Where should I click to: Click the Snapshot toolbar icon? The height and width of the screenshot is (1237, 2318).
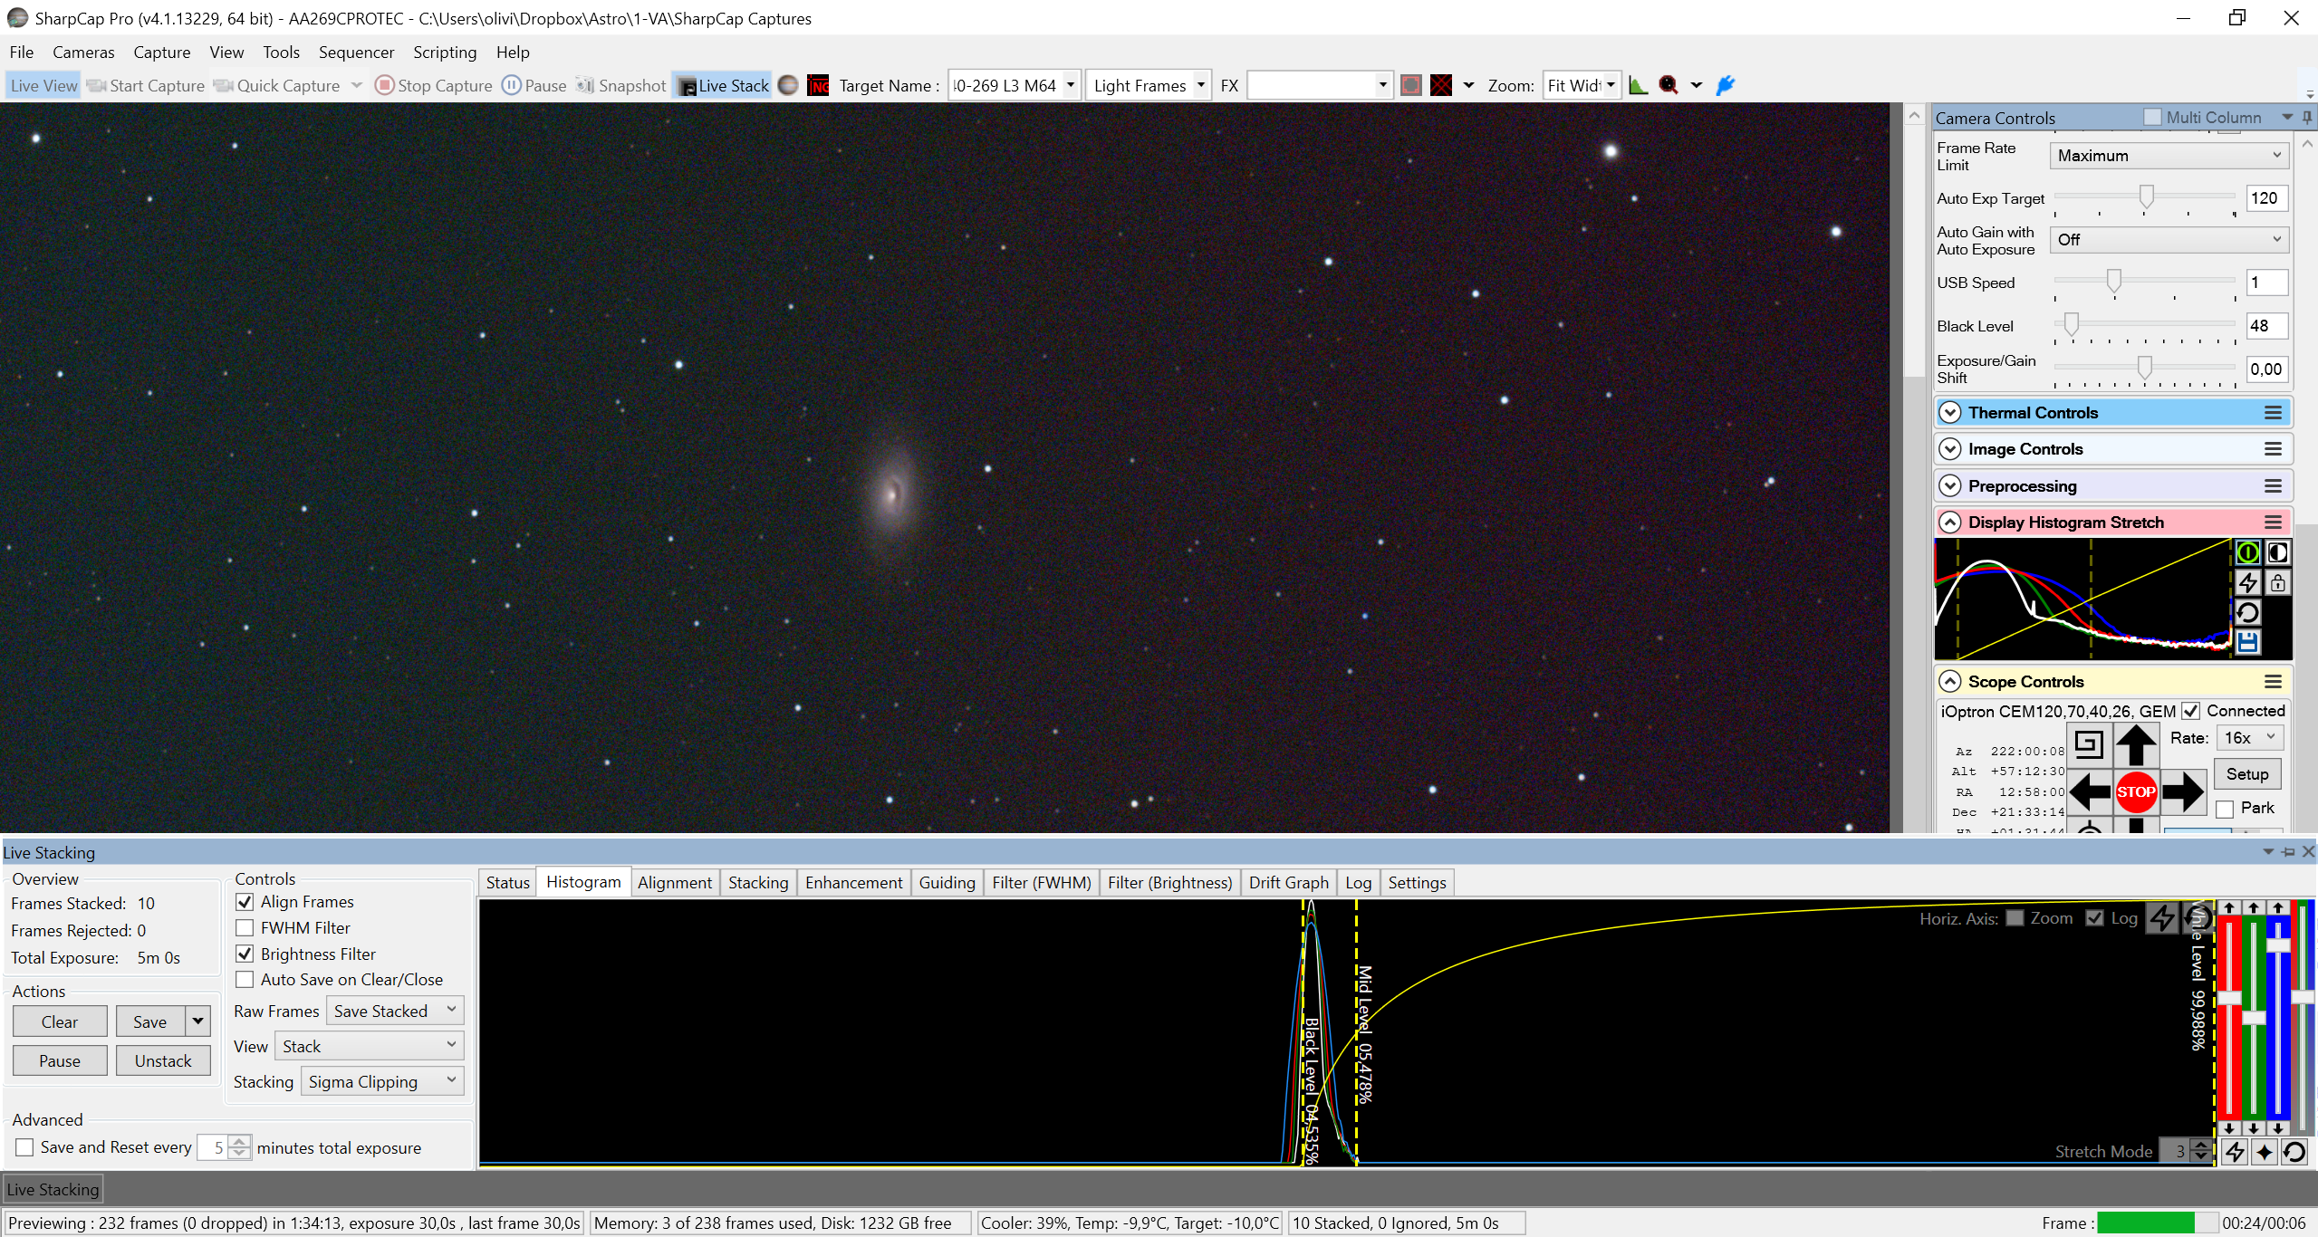point(620,86)
